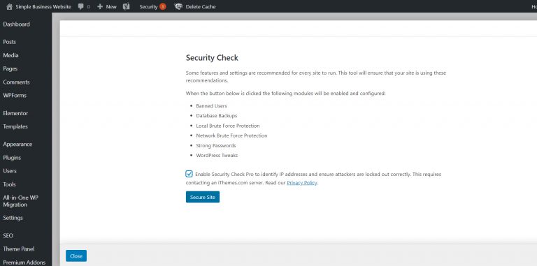Open Dashboard in the sidebar menu

click(x=17, y=24)
